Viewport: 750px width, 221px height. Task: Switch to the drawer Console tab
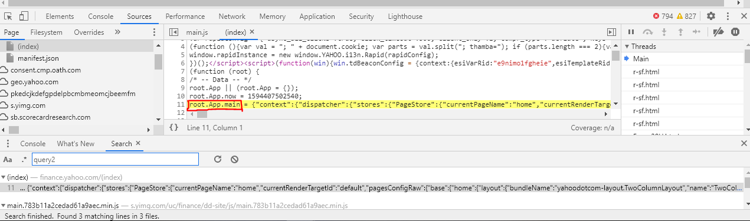(33, 143)
